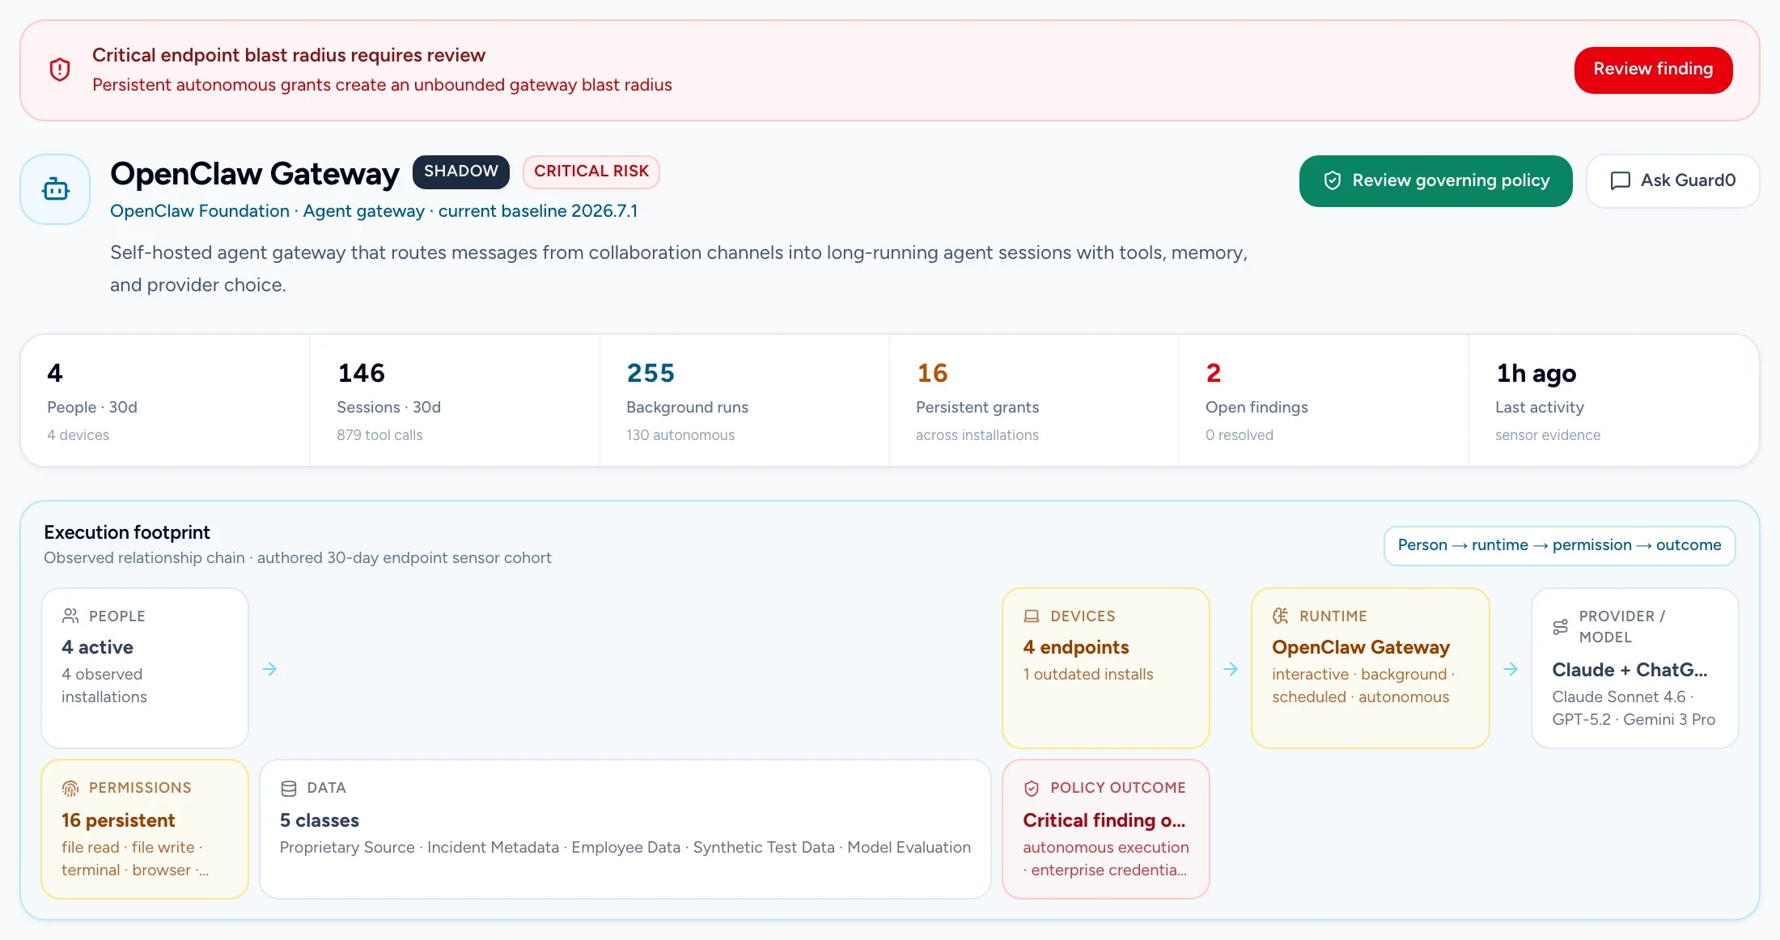This screenshot has width=1780, height=940.
Task: Open the 2 Open findings tile
Action: click(x=1324, y=400)
